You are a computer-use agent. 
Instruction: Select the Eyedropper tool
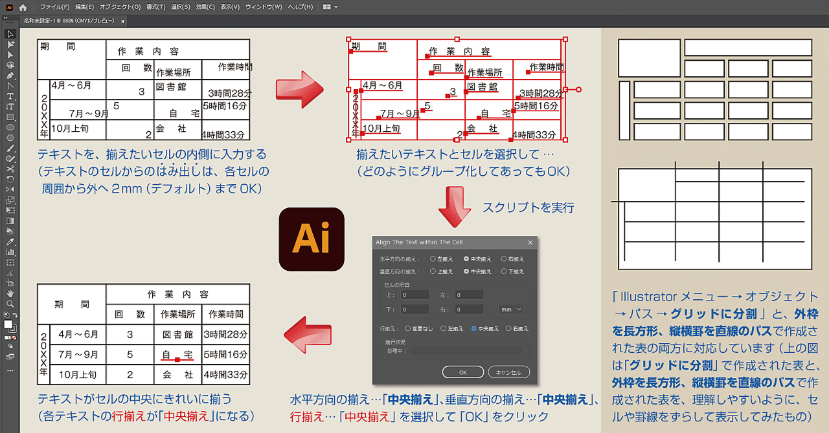click(x=10, y=240)
